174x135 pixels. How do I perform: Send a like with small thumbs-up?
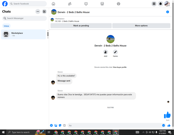(x=169, y=125)
